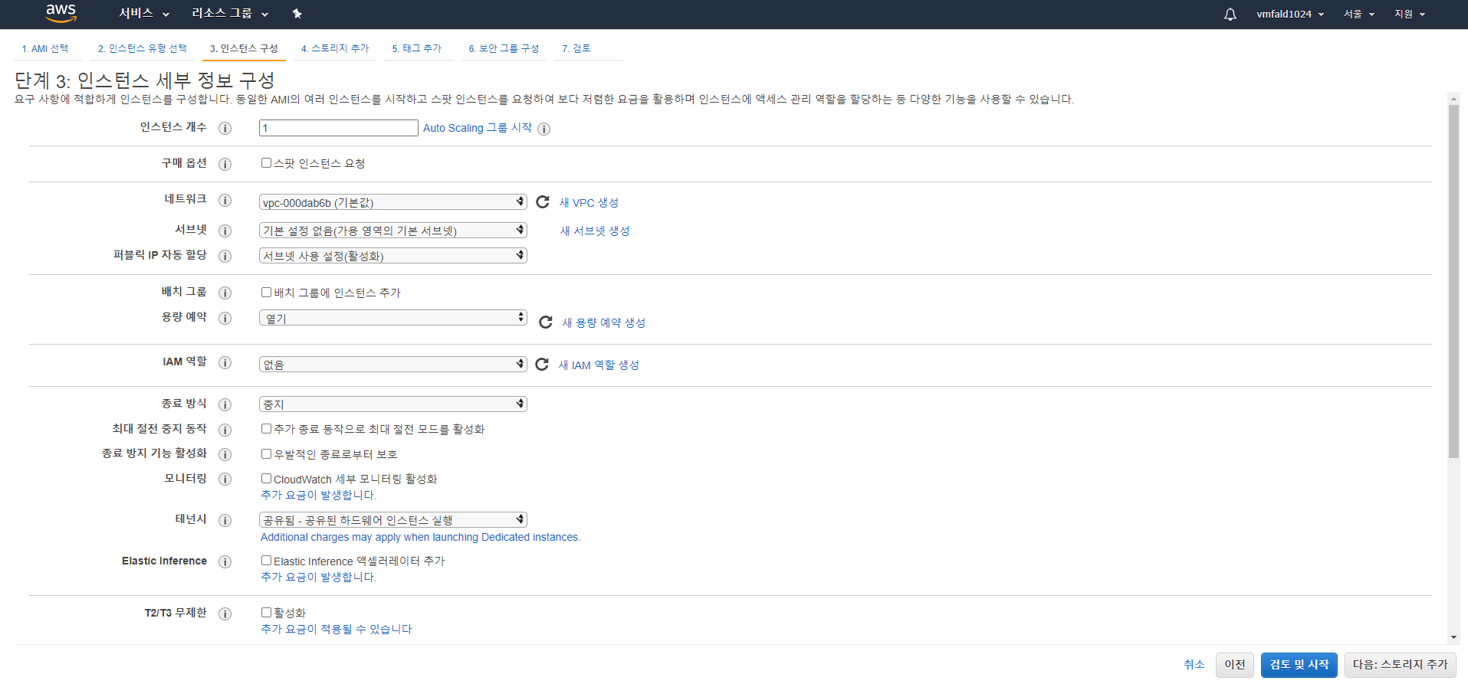Open the 테넌시 dropdown
The height and width of the screenshot is (684, 1468).
393,519
